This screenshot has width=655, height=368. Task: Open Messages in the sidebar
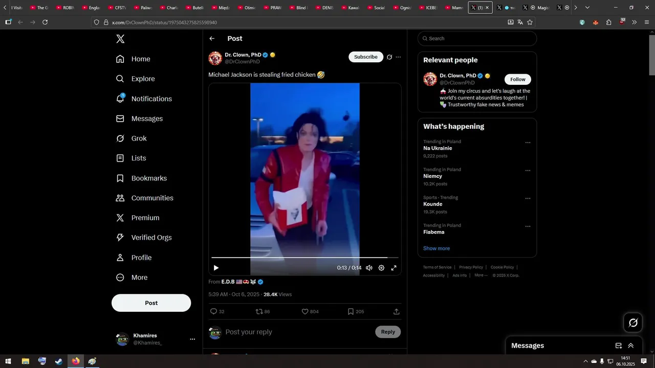(x=139, y=119)
